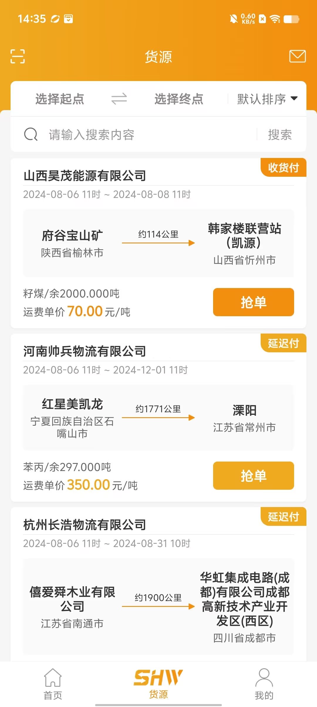Tap the search magnifier icon
This screenshot has height=707, width=317.
tap(31, 134)
